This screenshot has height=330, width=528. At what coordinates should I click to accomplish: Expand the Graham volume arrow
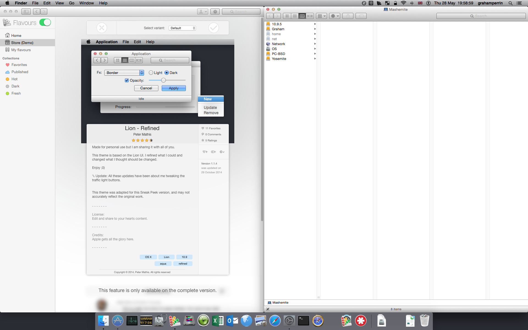(x=315, y=29)
